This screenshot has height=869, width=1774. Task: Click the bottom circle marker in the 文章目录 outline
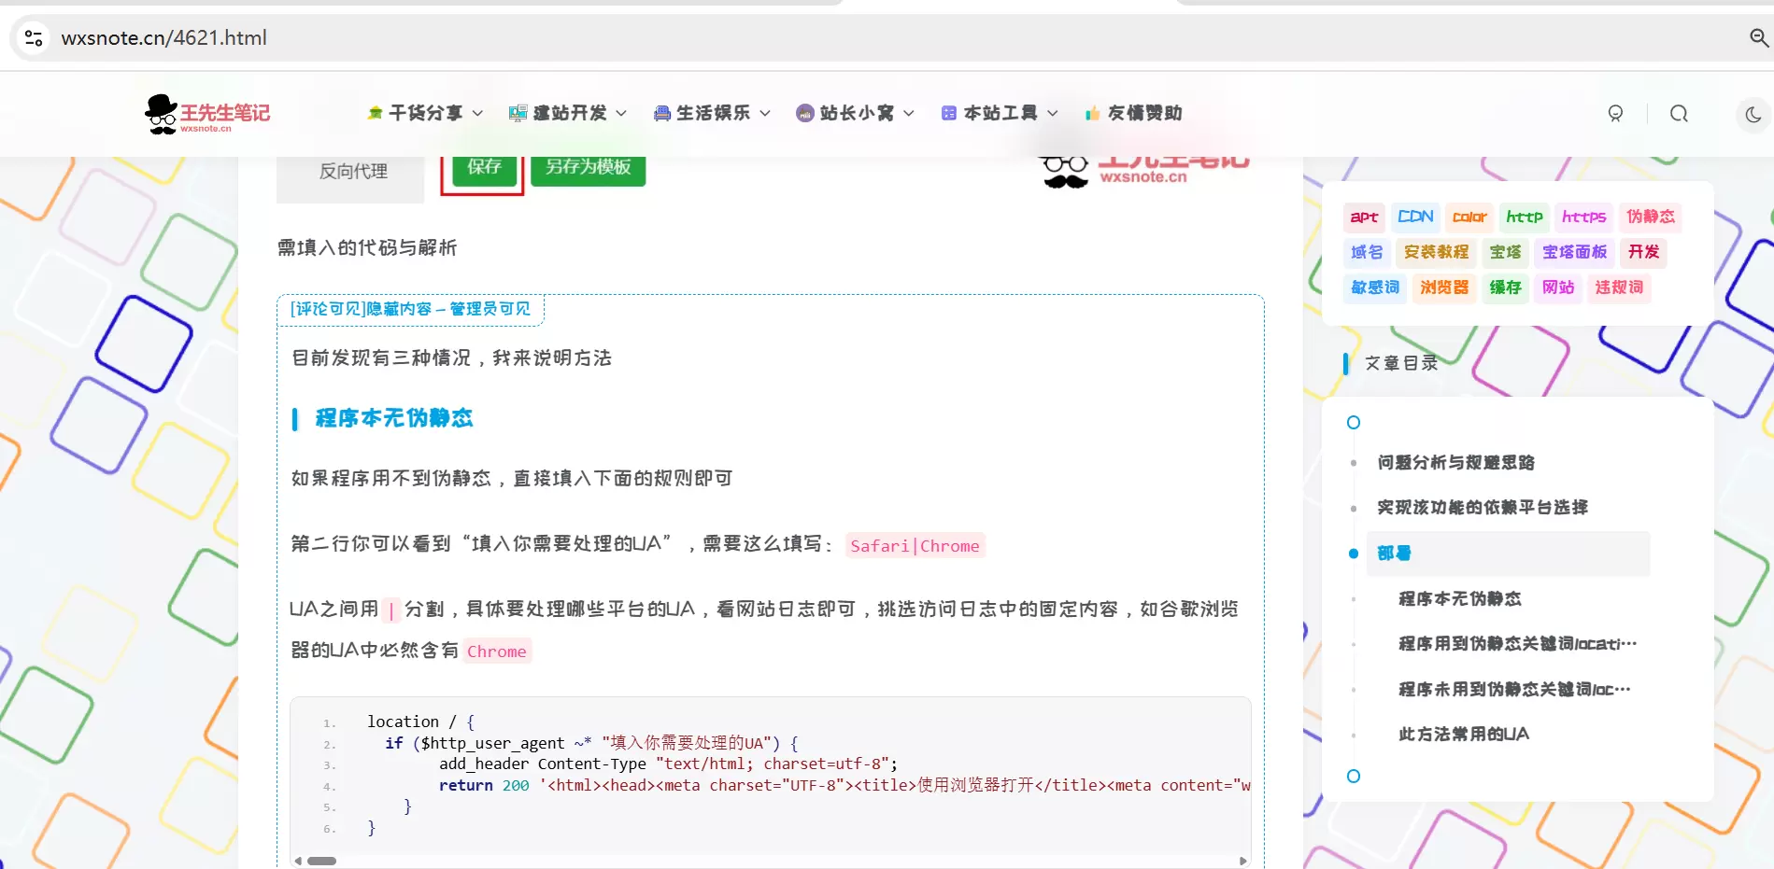pos(1354,777)
